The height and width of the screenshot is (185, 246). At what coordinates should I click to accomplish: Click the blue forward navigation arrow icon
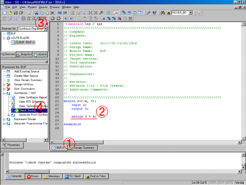(x=72, y=18)
